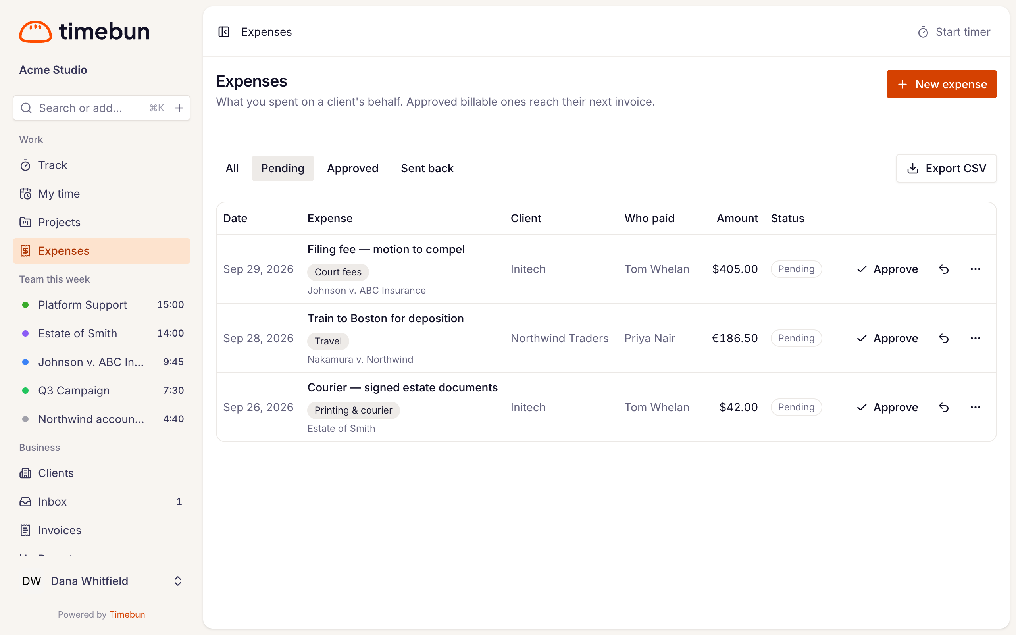The width and height of the screenshot is (1016, 635).
Task: Open more options for Train to Boston row
Action: coord(975,338)
